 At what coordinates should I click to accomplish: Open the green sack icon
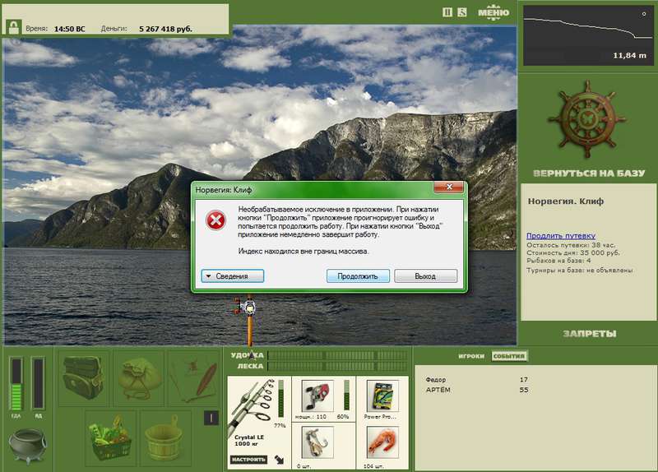click(x=138, y=378)
